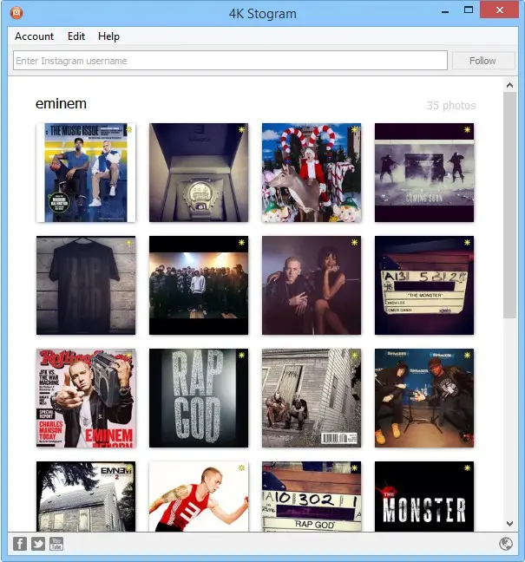Open the Help menu
This screenshot has height=562, width=525.
click(x=108, y=36)
